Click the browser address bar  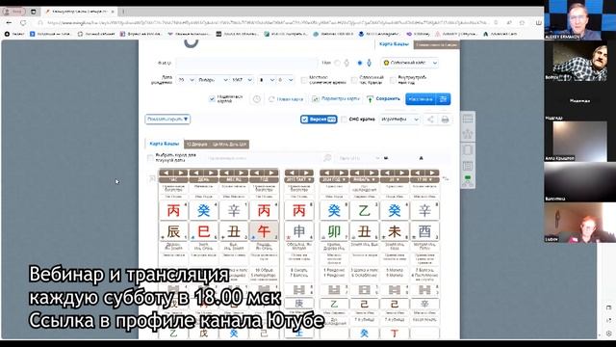coord(268,23)
